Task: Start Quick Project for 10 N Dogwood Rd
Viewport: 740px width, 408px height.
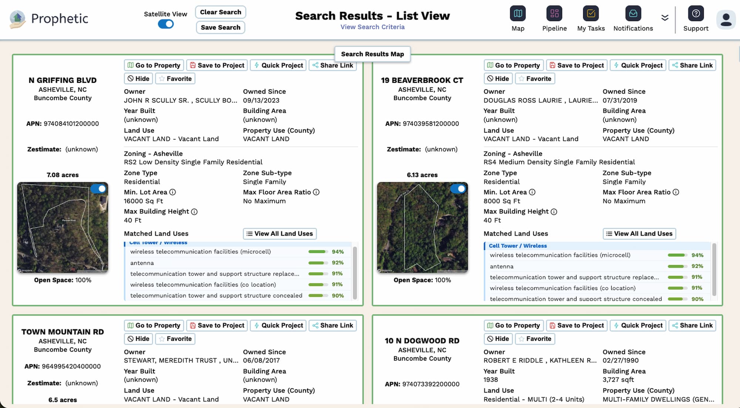Action: (638, 326)
